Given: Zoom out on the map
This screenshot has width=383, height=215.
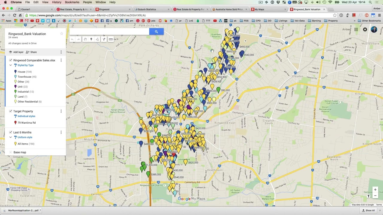Looking at the screenshot, I should [375, 196].
